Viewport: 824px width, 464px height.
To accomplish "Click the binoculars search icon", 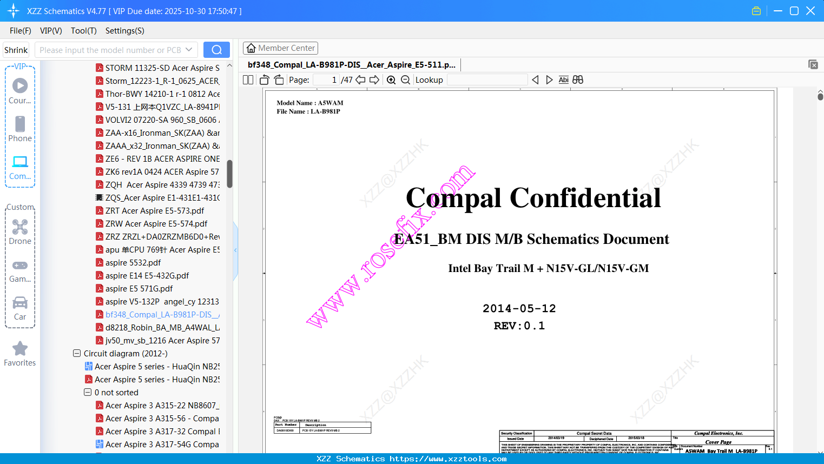I will click(578, 80).
